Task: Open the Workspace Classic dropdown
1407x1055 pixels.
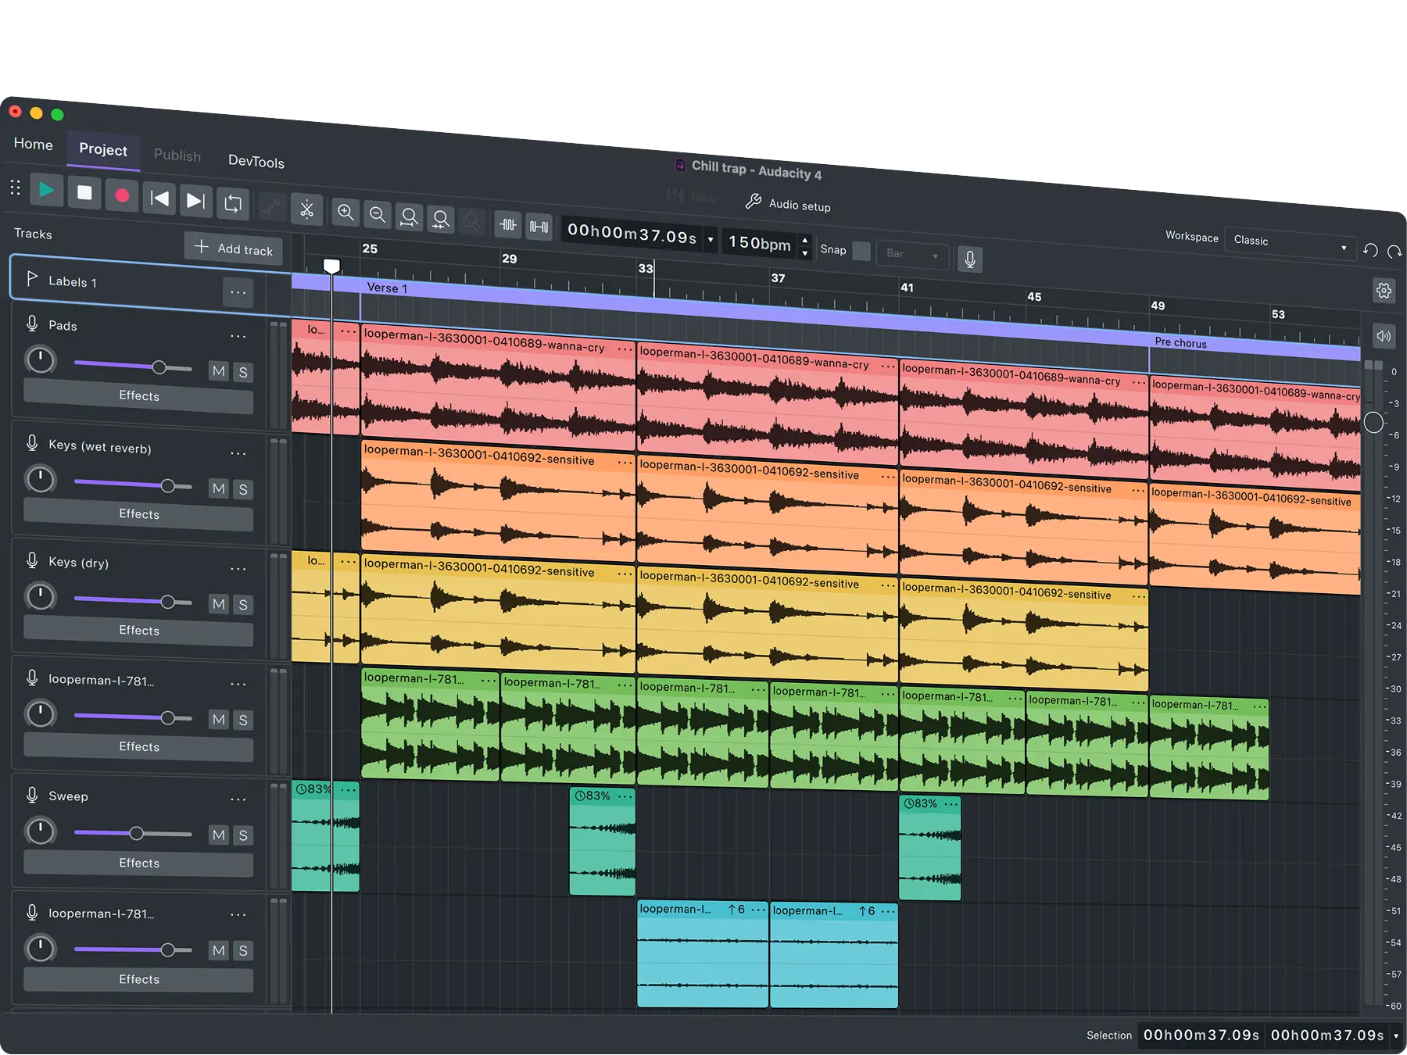Action: pyautogui.click(x=1290, y=241)
